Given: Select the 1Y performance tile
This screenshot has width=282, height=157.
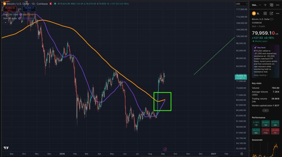Looking at the screenshot, I should coord(275,131).
